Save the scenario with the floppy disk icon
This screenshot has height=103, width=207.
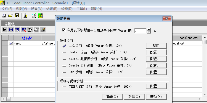[x=17, y=16]
